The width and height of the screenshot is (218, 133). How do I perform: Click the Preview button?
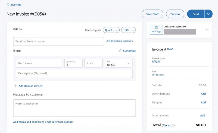pos(175,14)
